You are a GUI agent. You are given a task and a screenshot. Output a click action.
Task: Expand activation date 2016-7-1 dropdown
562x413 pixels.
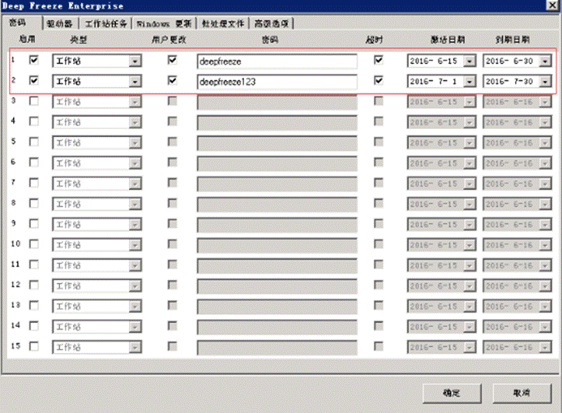tap(470, 82)
